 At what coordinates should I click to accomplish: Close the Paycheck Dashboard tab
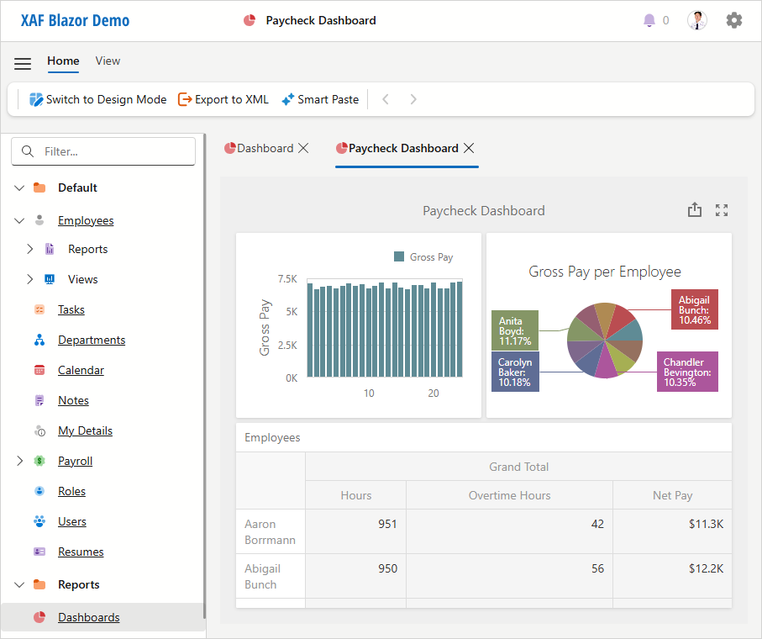(x=469, y=148)
